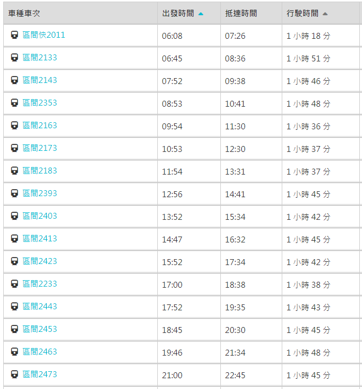Open train 區間2413 link

tap(39, 239)
